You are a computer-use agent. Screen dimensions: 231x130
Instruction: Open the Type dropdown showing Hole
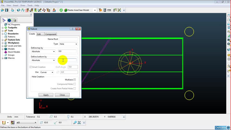68,44
